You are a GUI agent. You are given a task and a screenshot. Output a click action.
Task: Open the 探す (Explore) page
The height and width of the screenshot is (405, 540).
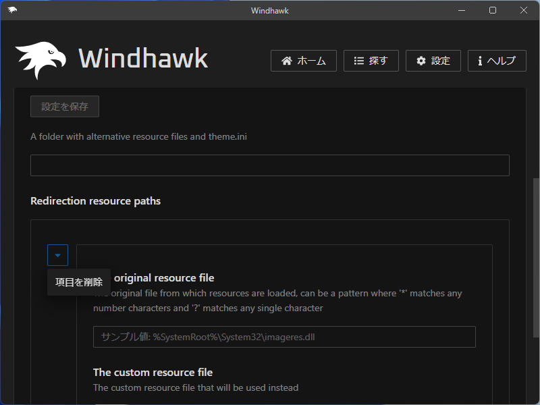pos(371,61)
